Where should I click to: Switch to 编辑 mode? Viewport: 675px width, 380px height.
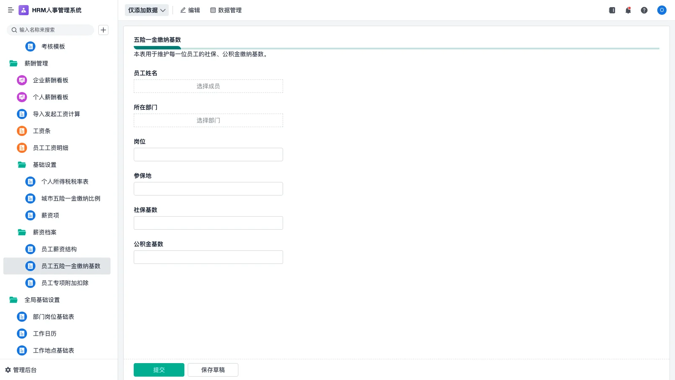pos(190,10)
